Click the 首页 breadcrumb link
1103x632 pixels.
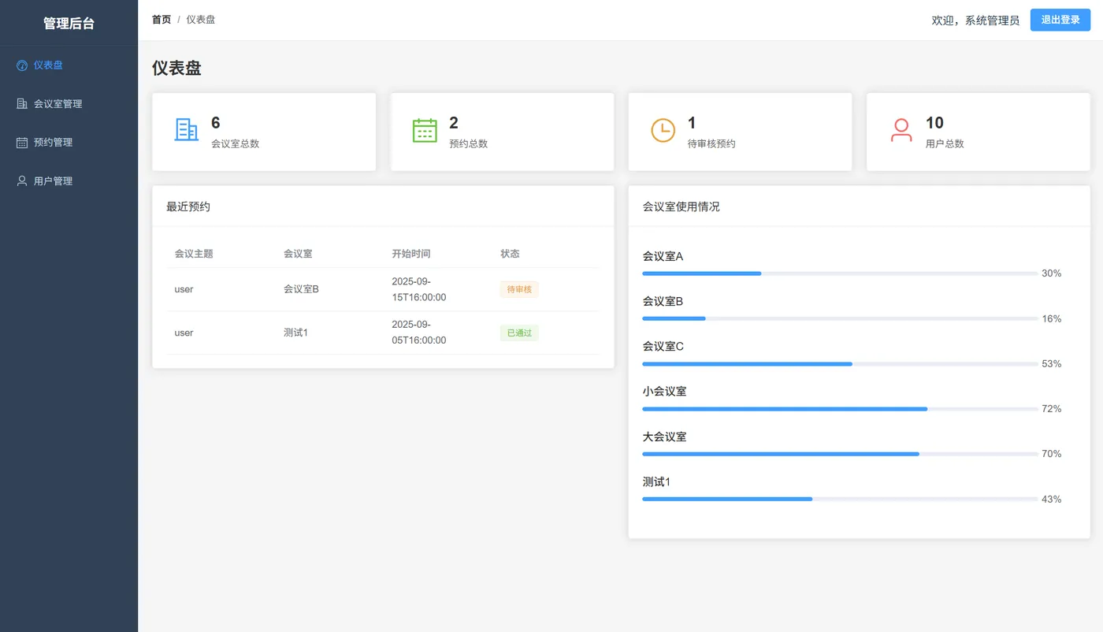[x=162, y=20]
